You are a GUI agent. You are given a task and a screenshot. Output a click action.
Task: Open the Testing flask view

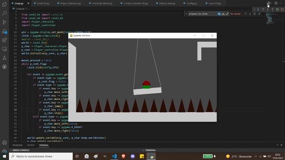click(x=4, y=58)
